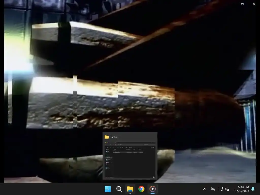Viewport: 260px width, 195px height.
Task: Open the OneDrive signed-out cloud icon
Action: click(x=213, y=189)
